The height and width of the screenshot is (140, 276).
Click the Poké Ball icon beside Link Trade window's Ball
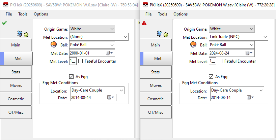pyautogui.click(x=193, y=45)
